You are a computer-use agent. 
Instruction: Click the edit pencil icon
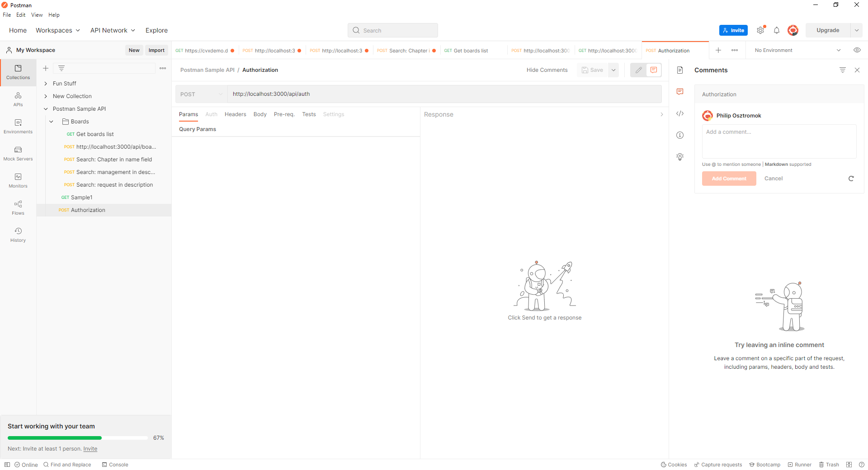(638, 70)
